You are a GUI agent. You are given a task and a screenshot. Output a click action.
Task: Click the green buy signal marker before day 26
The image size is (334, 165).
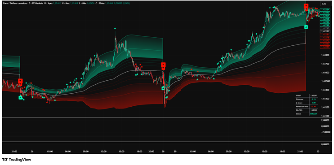pos(20,97)
